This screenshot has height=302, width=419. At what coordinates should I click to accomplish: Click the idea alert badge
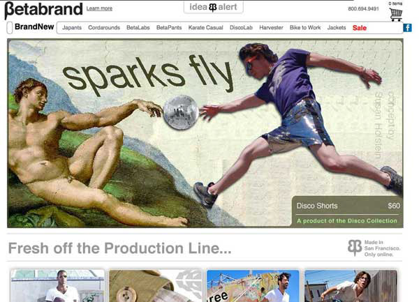coord(213,7)
